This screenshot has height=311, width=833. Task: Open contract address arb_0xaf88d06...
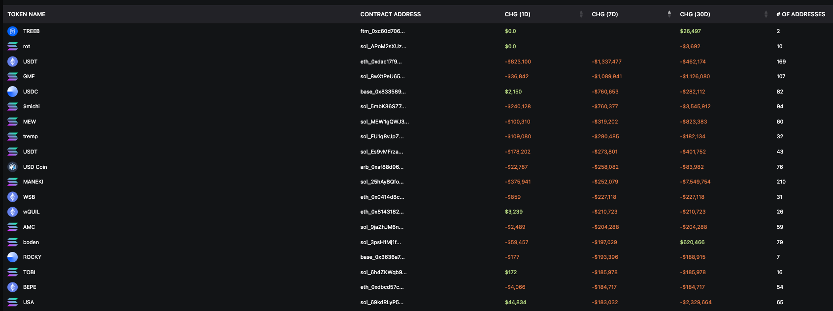382,167
